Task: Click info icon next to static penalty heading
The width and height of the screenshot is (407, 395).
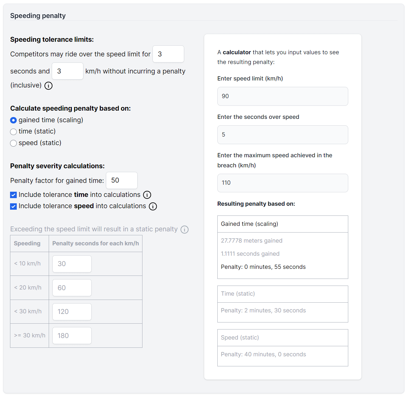Action: click(x=184, y=230)
